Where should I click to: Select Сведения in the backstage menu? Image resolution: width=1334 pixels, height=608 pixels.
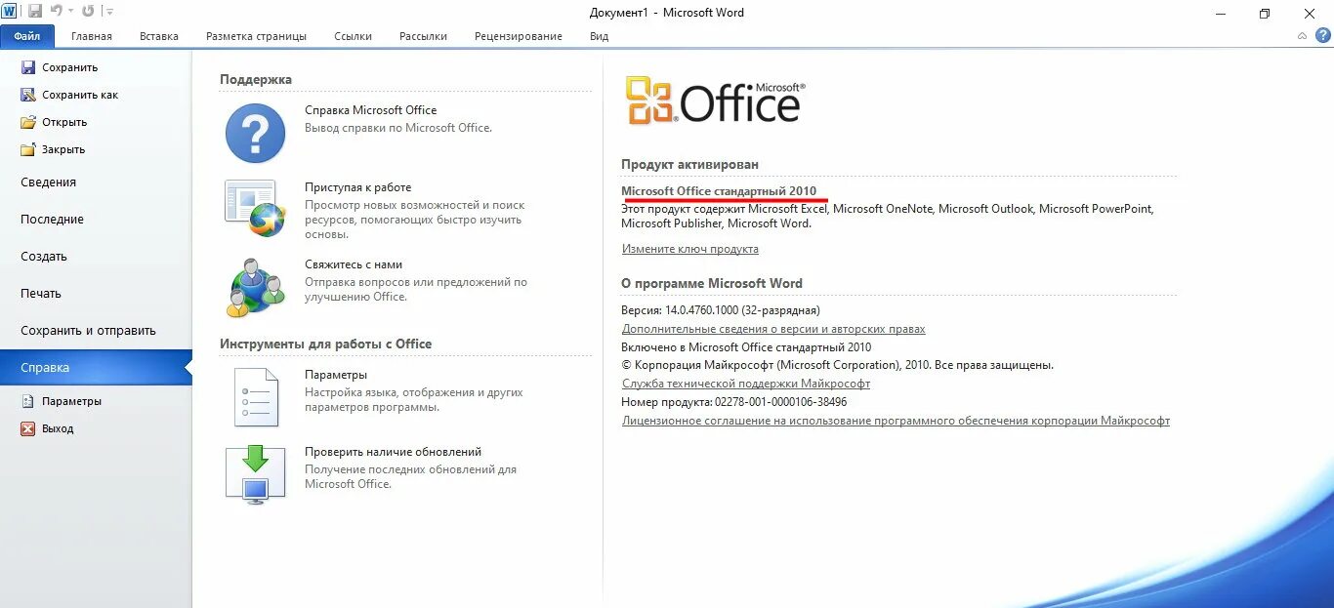click(x=96, y=182)
